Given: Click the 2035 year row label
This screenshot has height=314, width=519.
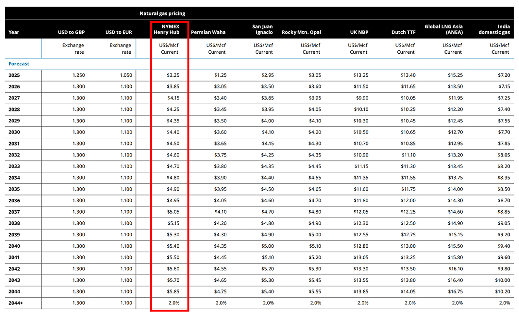Looking at the screenshot, I should pyautogui.click(x=14, y=189).
